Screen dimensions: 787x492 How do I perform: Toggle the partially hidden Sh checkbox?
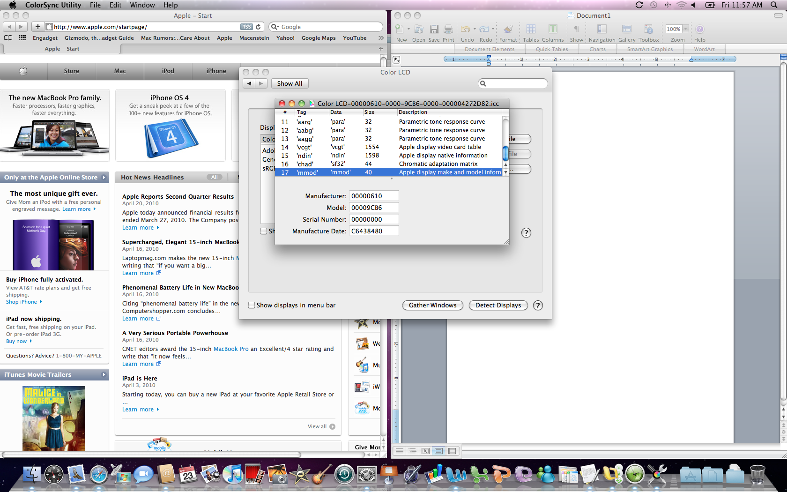tap(264, 231)
